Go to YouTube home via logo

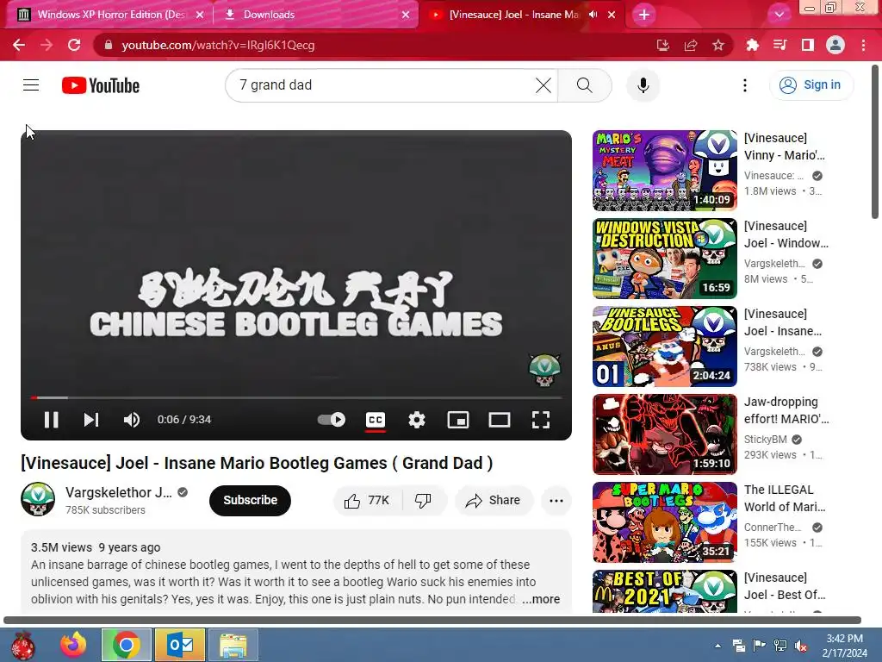tap(101, 85)
